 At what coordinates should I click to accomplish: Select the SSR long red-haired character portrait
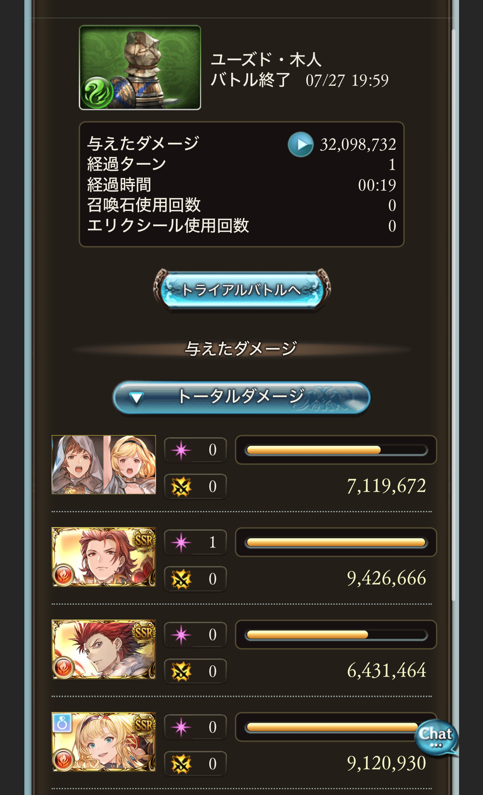tap(104, 557)
